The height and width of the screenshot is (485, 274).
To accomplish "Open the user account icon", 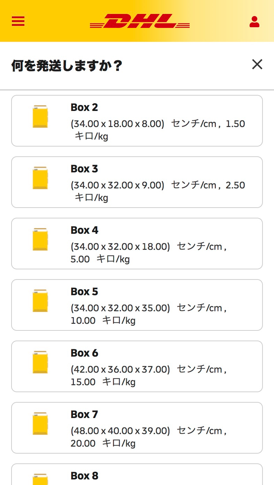I will point(254,22).
